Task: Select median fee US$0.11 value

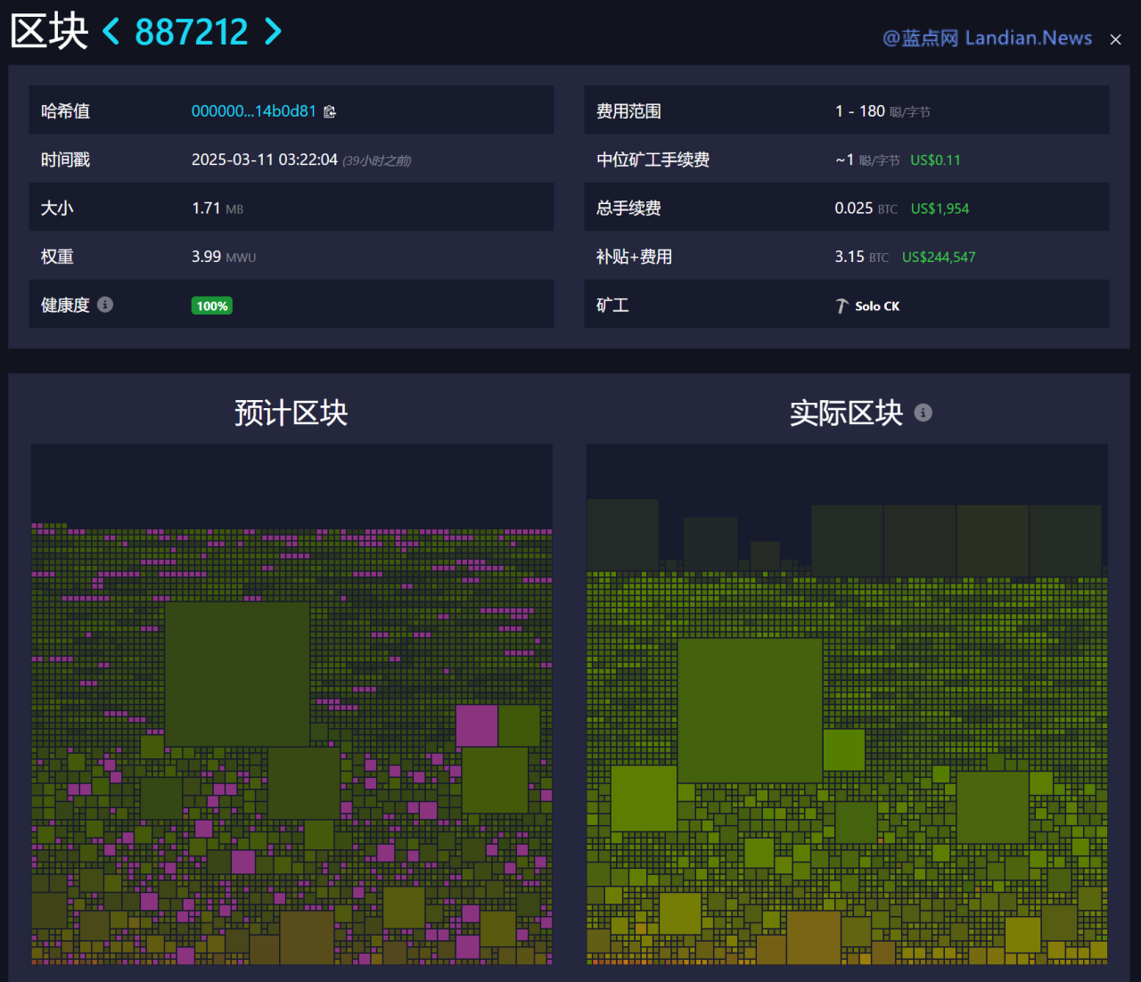Action: 935,160
